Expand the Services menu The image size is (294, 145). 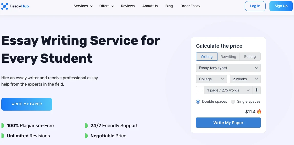point(83,6)
